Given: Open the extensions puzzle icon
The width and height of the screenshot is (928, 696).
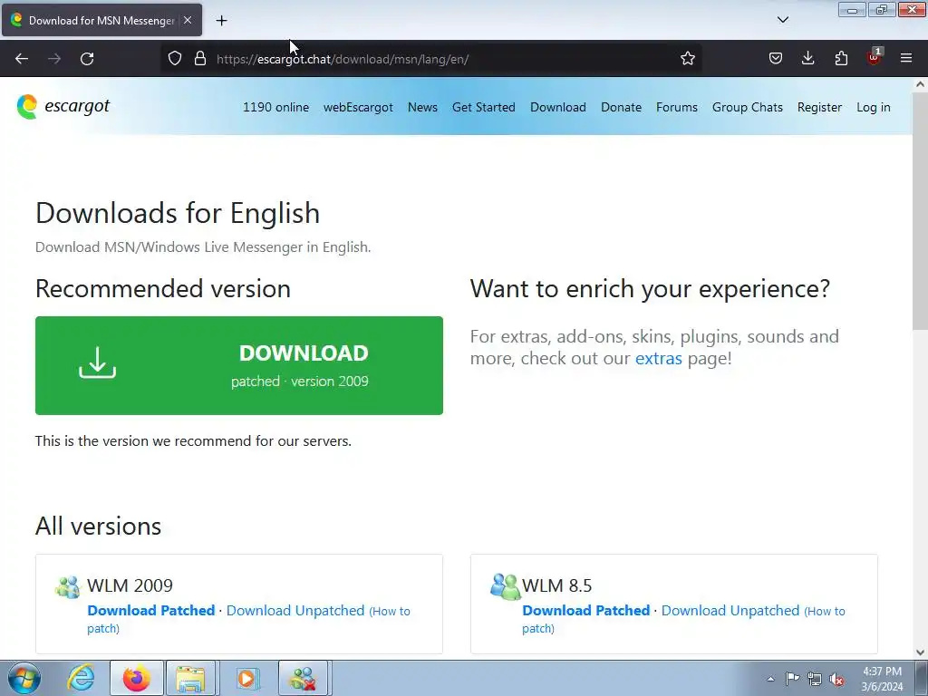Looking at the screenshot, I should point(841,59).
